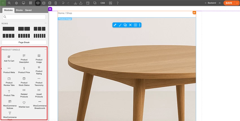Select the Upsell Products module
The height and width of the screenshot is (121, 240).
pos(39,93)
